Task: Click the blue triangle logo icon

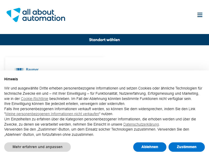Action: pos(14,15)
